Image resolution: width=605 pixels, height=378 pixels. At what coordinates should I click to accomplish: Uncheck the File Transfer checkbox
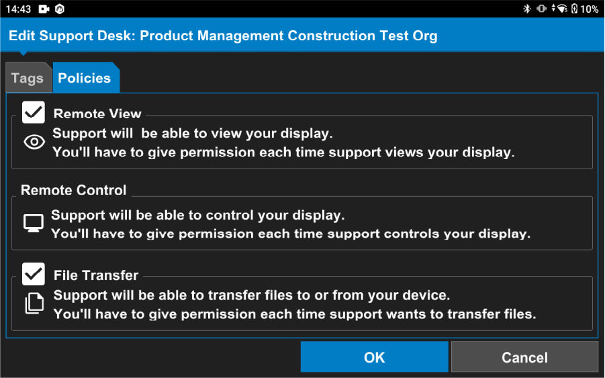click(34, 274)
